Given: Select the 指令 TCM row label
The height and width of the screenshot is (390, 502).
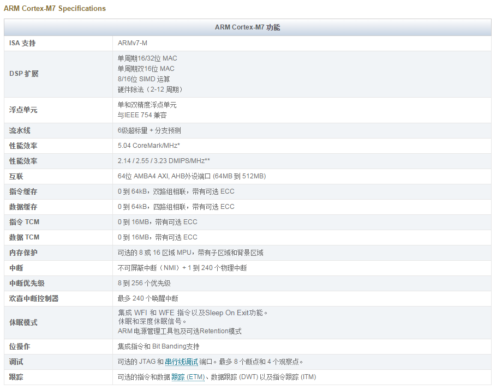Looking at the screenshot, I should point(25,222).
